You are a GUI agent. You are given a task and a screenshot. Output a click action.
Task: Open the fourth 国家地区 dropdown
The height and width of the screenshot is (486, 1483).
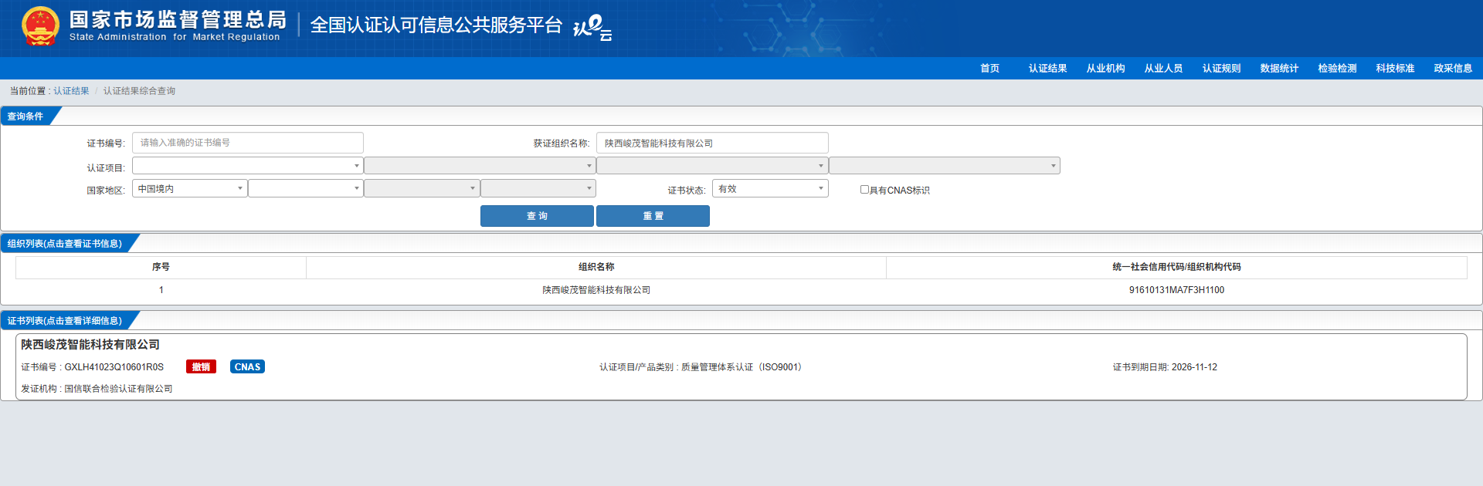[x=538, y=189]
